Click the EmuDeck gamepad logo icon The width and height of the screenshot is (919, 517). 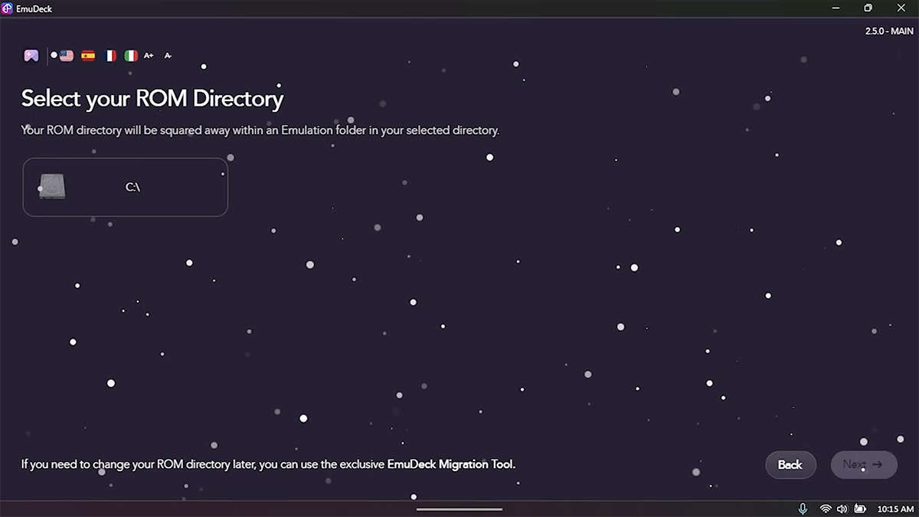click(x=31, y=55)
